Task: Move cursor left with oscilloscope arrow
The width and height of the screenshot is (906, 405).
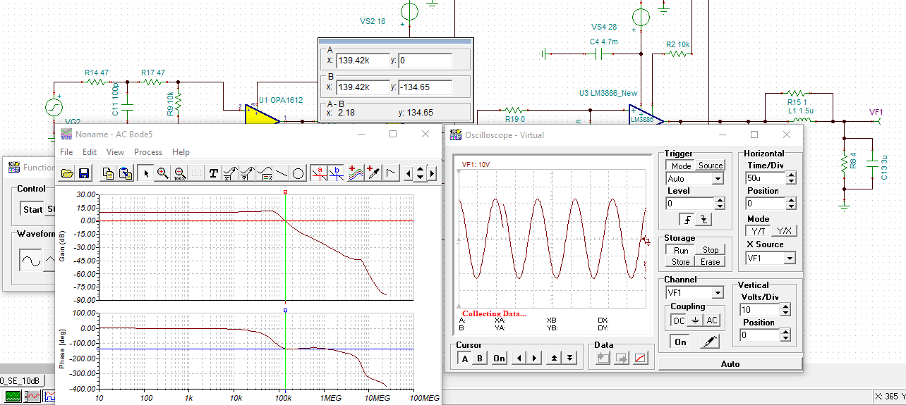Action: [519, 358]
